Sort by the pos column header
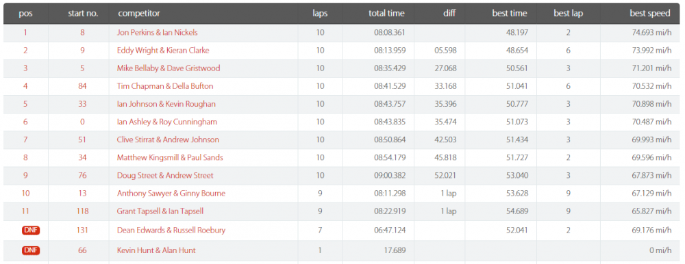This screenshot has width=685, height=264. (25, 14)
